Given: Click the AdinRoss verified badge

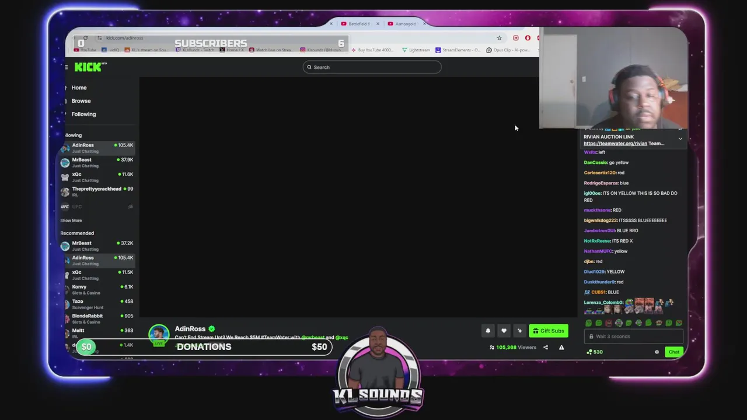Looking at the screenshot, I should tap(212, 329).
